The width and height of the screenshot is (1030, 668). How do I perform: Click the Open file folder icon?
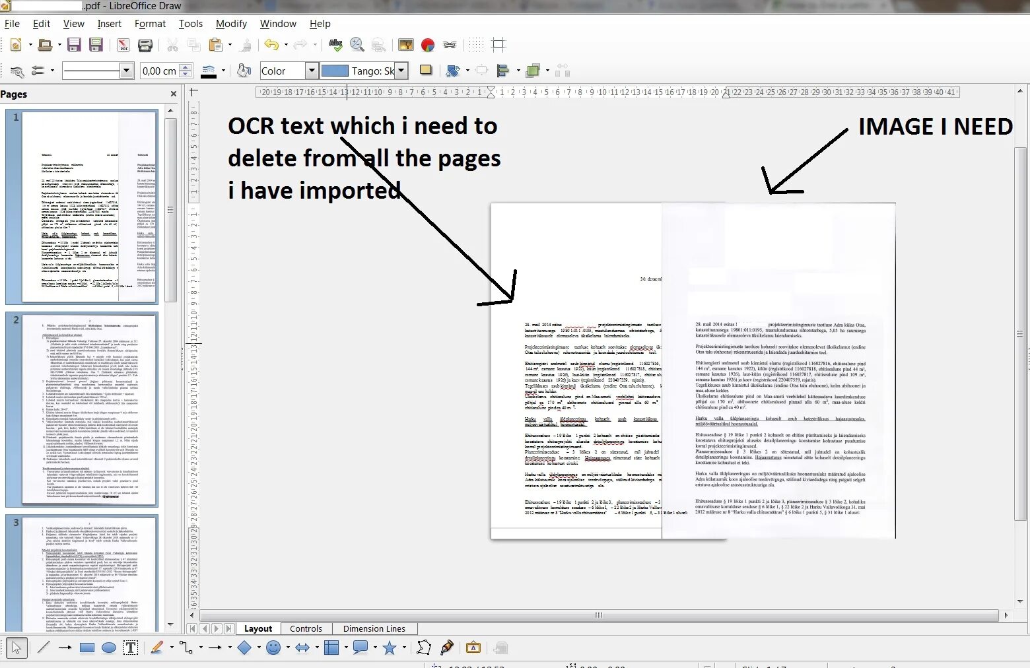pos(44,45)
